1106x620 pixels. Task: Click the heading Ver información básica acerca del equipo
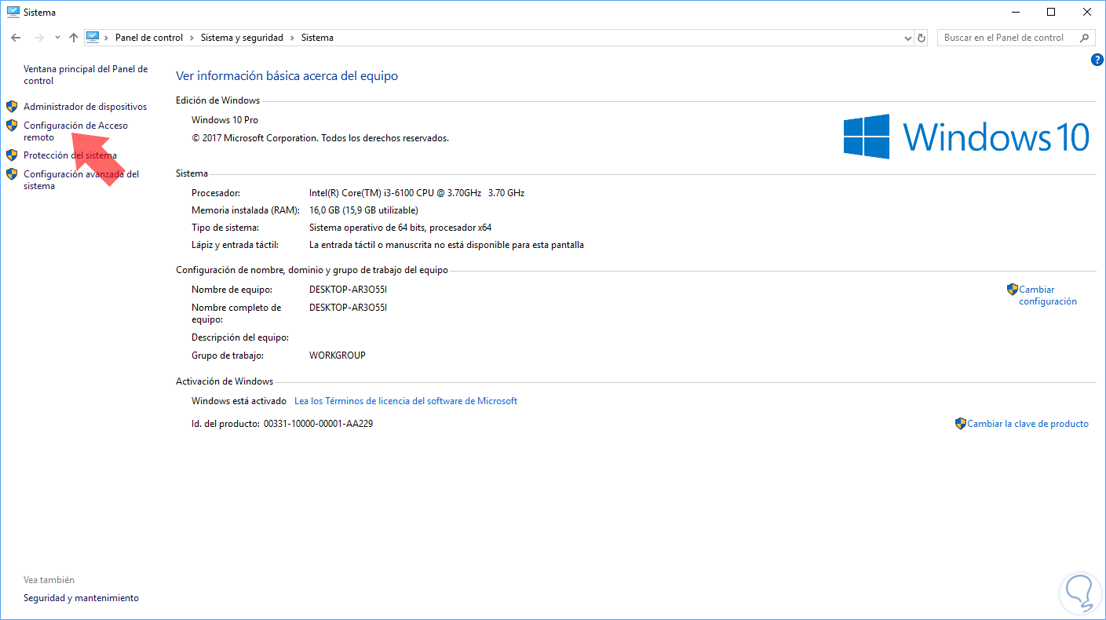coord(287,76)
